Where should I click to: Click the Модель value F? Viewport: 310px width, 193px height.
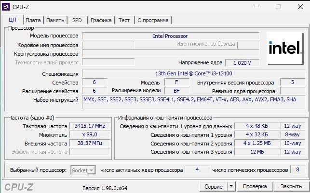(x=177, y=82)
